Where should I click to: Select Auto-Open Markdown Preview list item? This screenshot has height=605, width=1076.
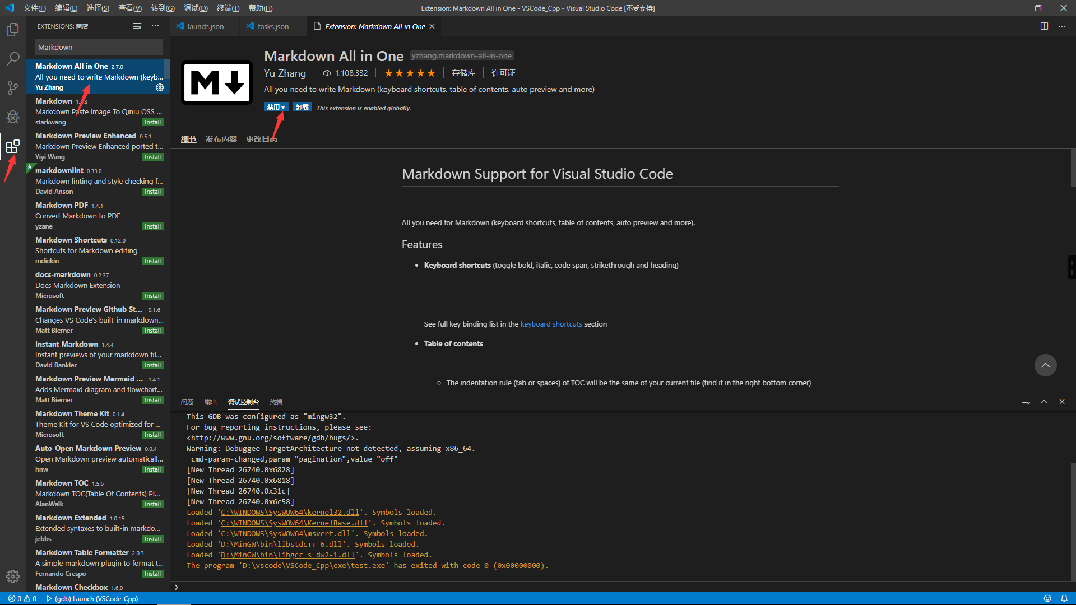coord(98,459)
